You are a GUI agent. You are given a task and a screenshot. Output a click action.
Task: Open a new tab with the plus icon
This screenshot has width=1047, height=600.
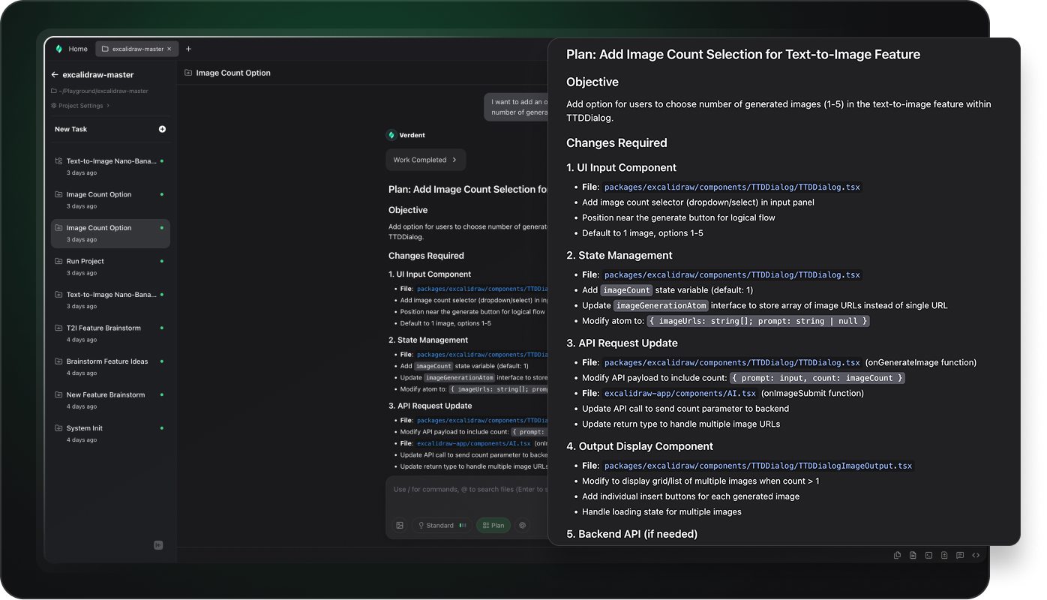(188, 49)
